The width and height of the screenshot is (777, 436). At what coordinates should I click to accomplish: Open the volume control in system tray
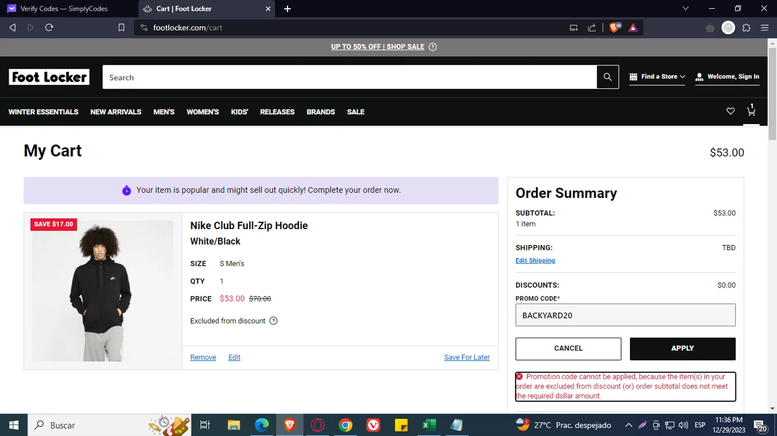(x=683, y=425)
